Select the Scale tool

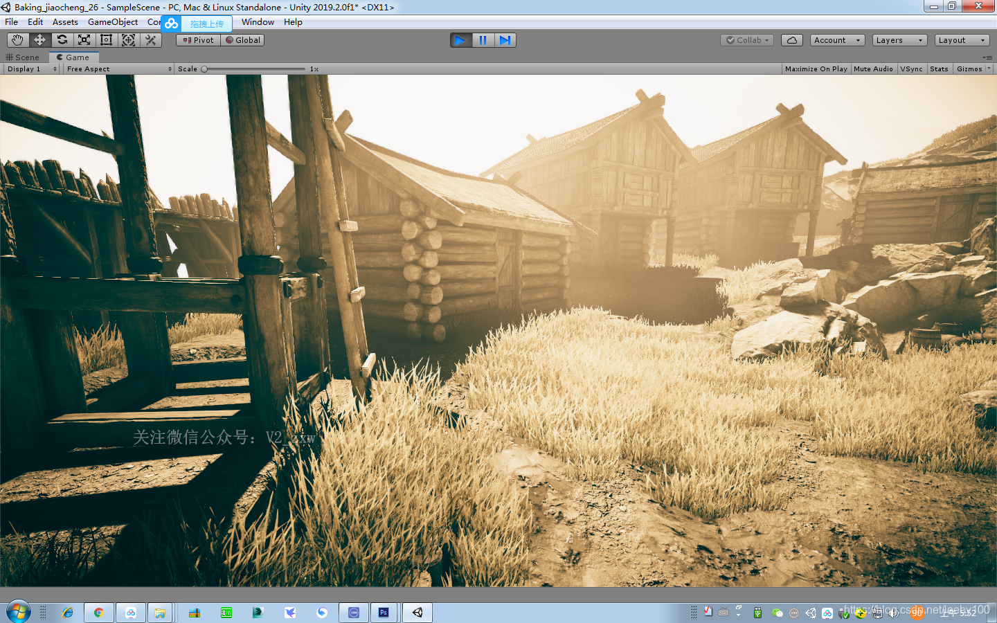[x=84, y=40]
